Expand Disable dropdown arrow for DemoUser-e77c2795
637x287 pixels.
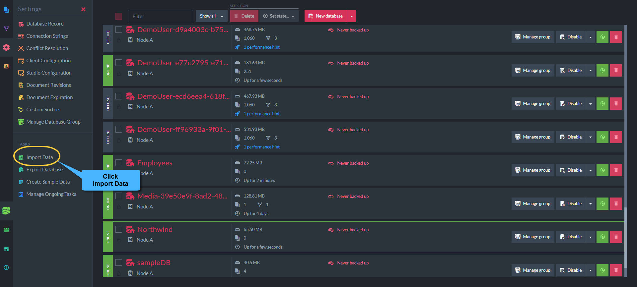pyautogui.click(x=591, y=70)
